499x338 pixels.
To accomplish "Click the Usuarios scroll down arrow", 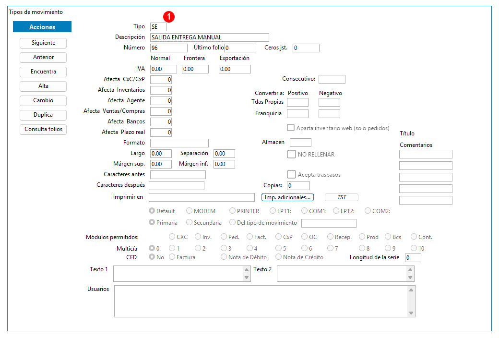I will tap(411, 313).
